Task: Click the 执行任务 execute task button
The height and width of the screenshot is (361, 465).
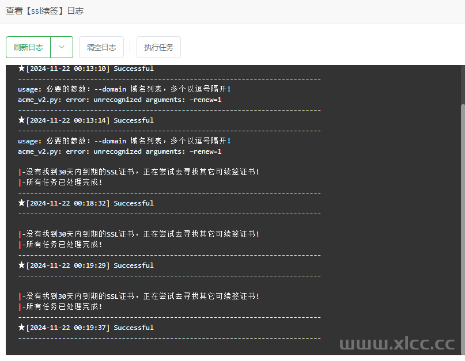Action: 158,47
